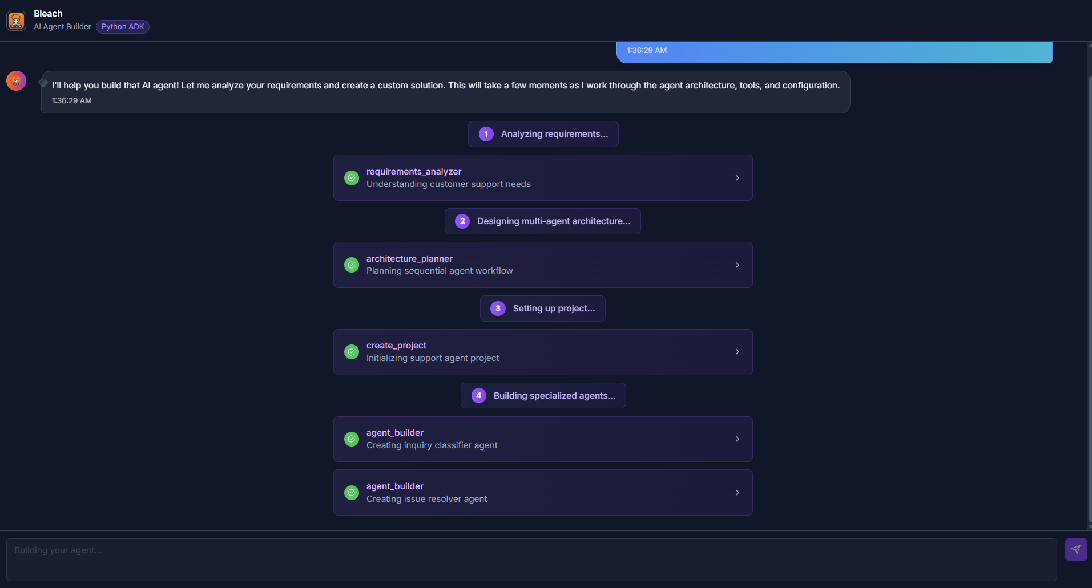This screenshot has width=1092, height=588.
Task: Click the Python ADK badge
Action: click(x=123, y=27)
